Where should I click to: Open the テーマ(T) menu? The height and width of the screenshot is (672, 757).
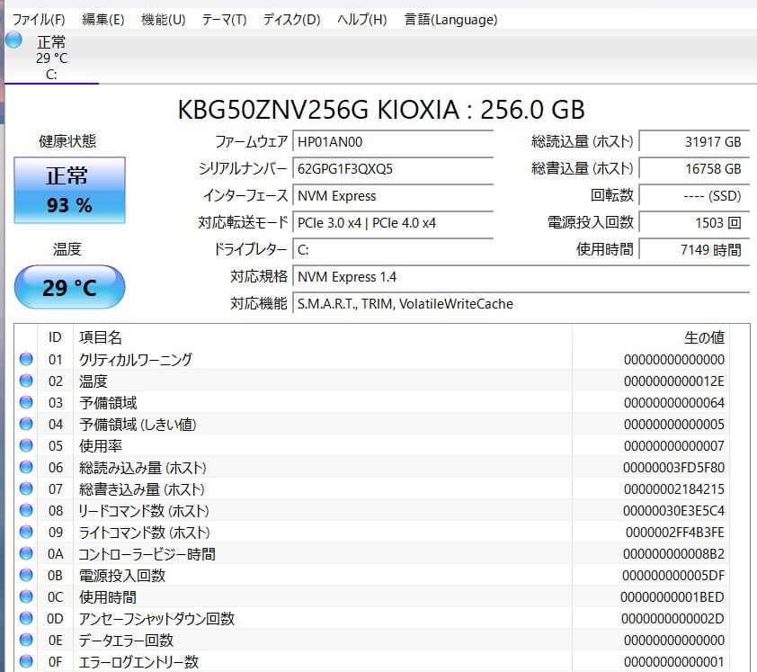[x=224, y=20]
